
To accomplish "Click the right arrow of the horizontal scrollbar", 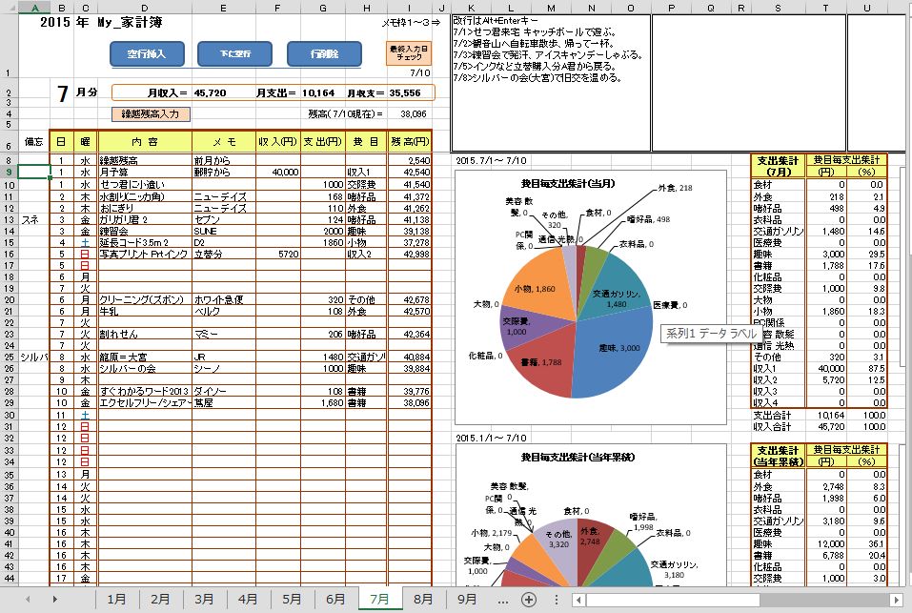I will coord(897,599).
